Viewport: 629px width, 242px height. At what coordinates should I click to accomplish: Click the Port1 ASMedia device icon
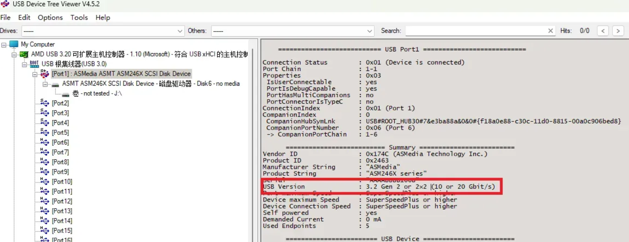click(44, 74)
